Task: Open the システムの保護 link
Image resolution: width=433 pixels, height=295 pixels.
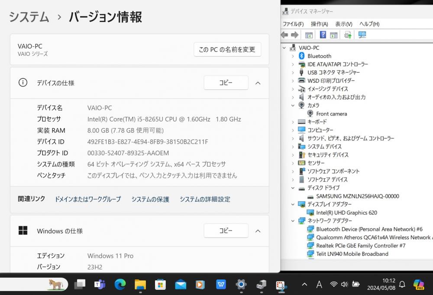Action: pos(150,199)
